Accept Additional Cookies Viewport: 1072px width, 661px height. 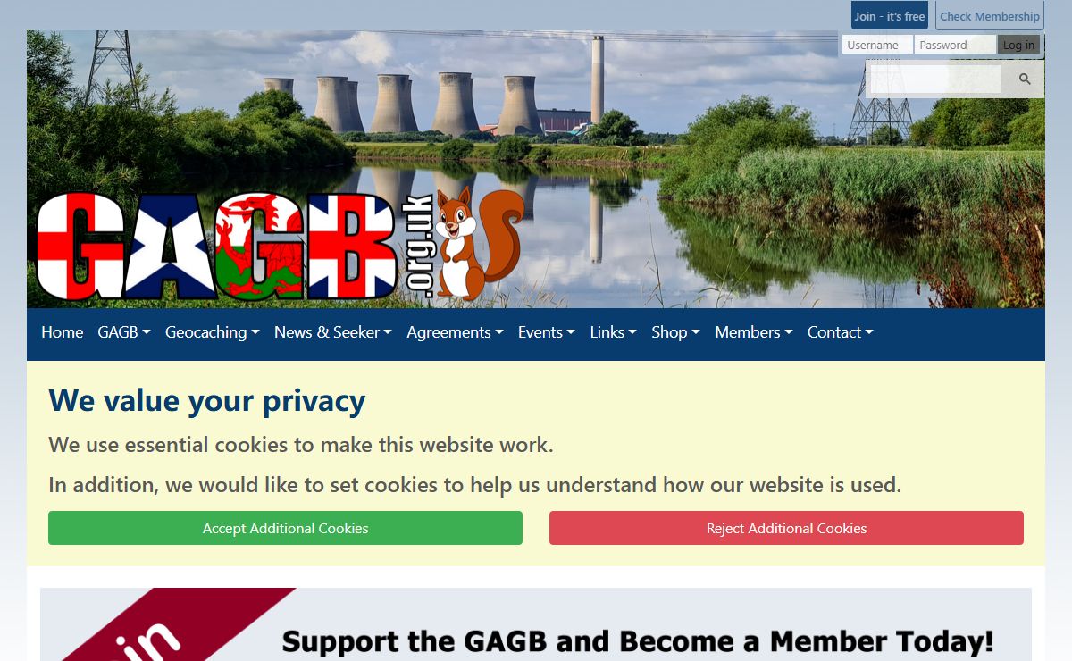point(285,528)
